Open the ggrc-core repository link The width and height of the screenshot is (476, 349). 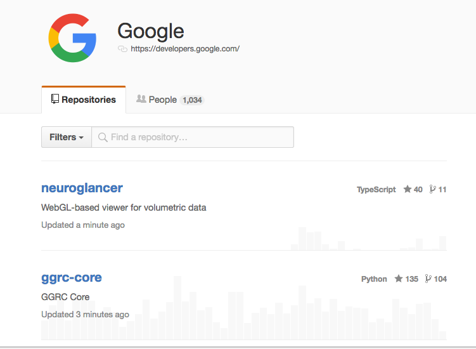[72, 277]
